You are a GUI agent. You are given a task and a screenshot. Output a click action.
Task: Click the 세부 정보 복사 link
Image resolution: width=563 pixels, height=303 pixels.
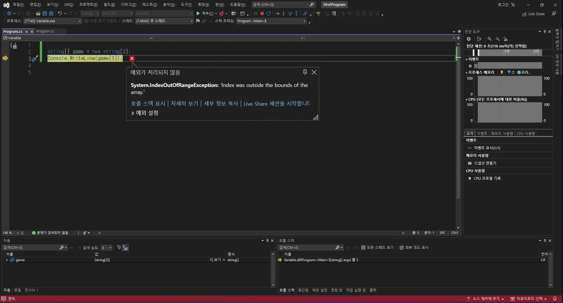221,104
